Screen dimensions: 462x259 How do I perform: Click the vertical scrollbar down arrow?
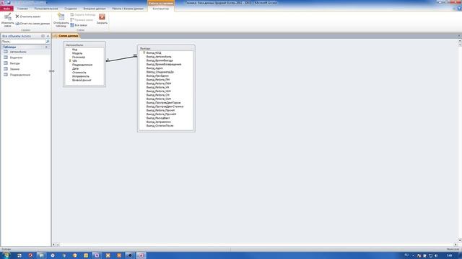[x=460, y=240]
